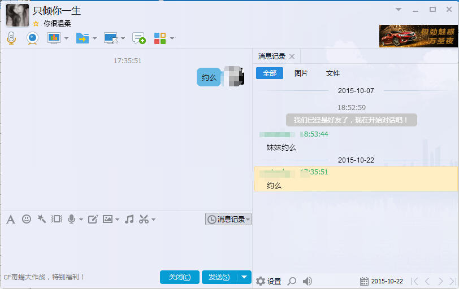The image size is (459, 289).
Task: Click the voice message microphone icon
Action: 71,219
